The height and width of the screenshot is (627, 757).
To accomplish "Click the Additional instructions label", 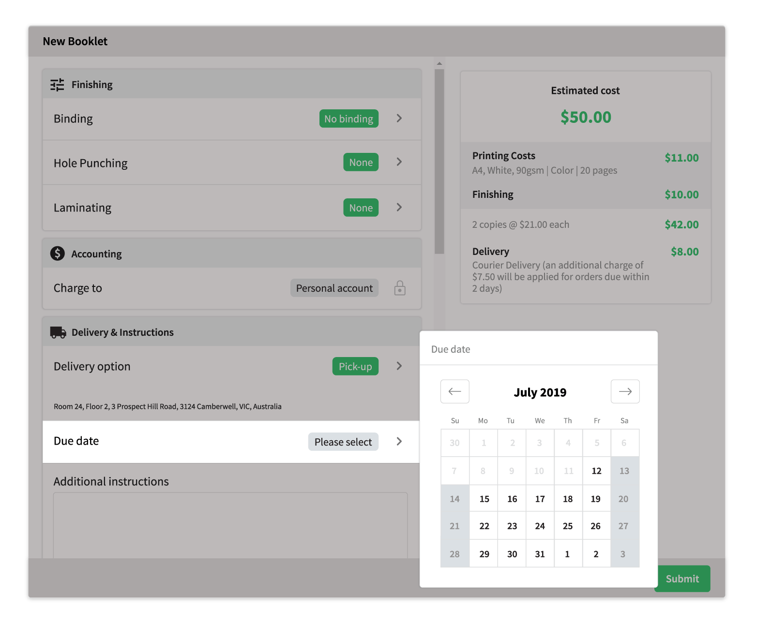I will [x=111, y=481].
